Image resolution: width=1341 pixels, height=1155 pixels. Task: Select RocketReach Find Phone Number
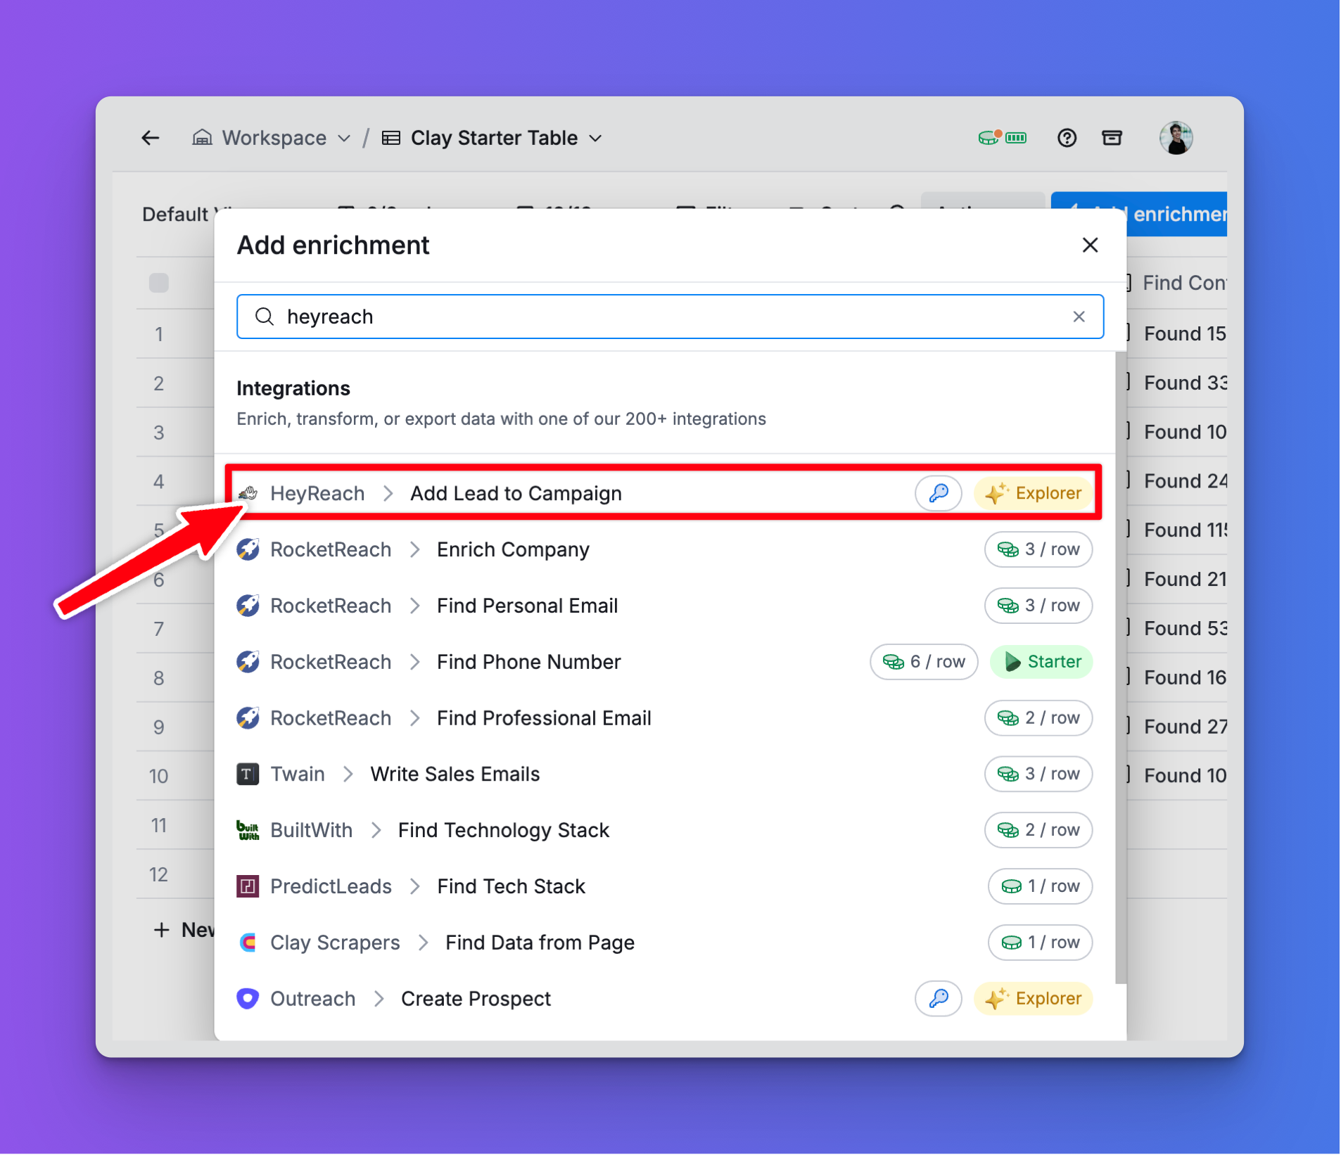point(664,662)
